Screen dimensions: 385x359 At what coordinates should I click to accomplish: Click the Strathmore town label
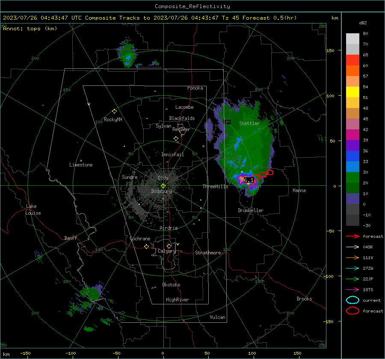pos(208,253)
